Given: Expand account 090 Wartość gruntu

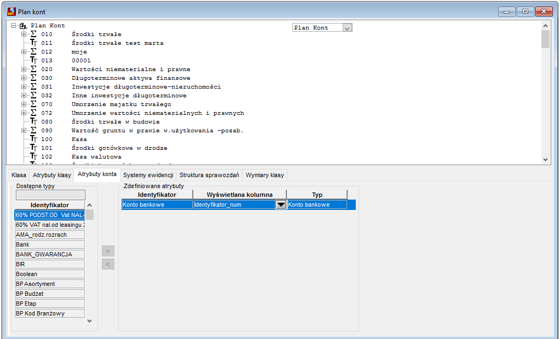Looking at the screenshot, I should coord(24,131).
